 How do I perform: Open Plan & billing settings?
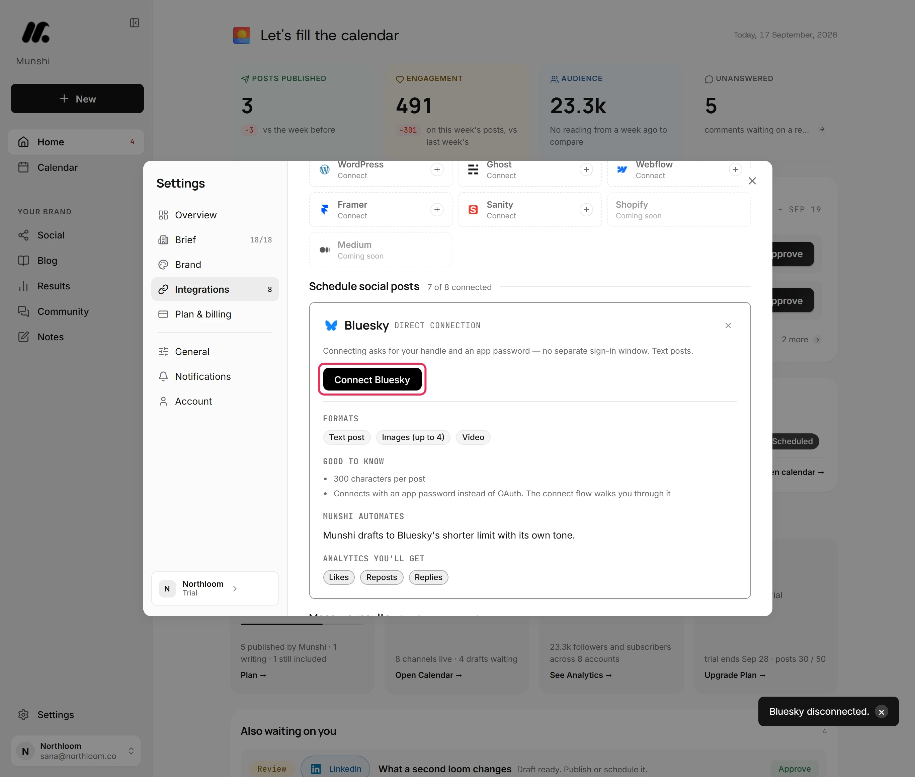(x=215, y=314)
